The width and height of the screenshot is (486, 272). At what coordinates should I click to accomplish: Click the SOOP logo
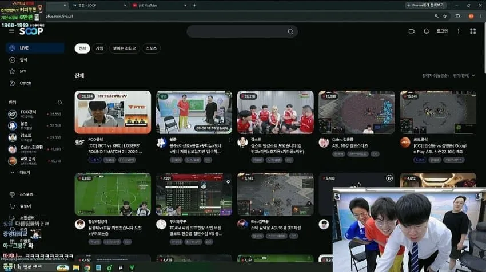point(31,31)
